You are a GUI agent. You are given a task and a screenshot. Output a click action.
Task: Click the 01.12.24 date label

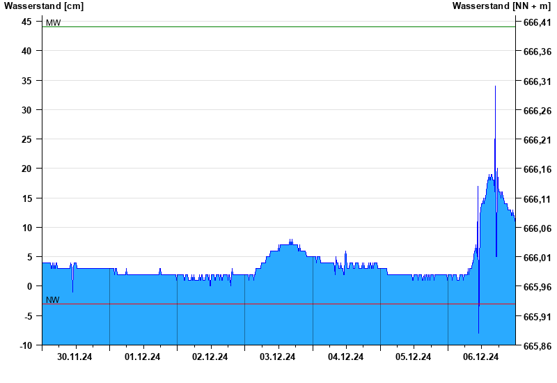click(x=143, y=357)
